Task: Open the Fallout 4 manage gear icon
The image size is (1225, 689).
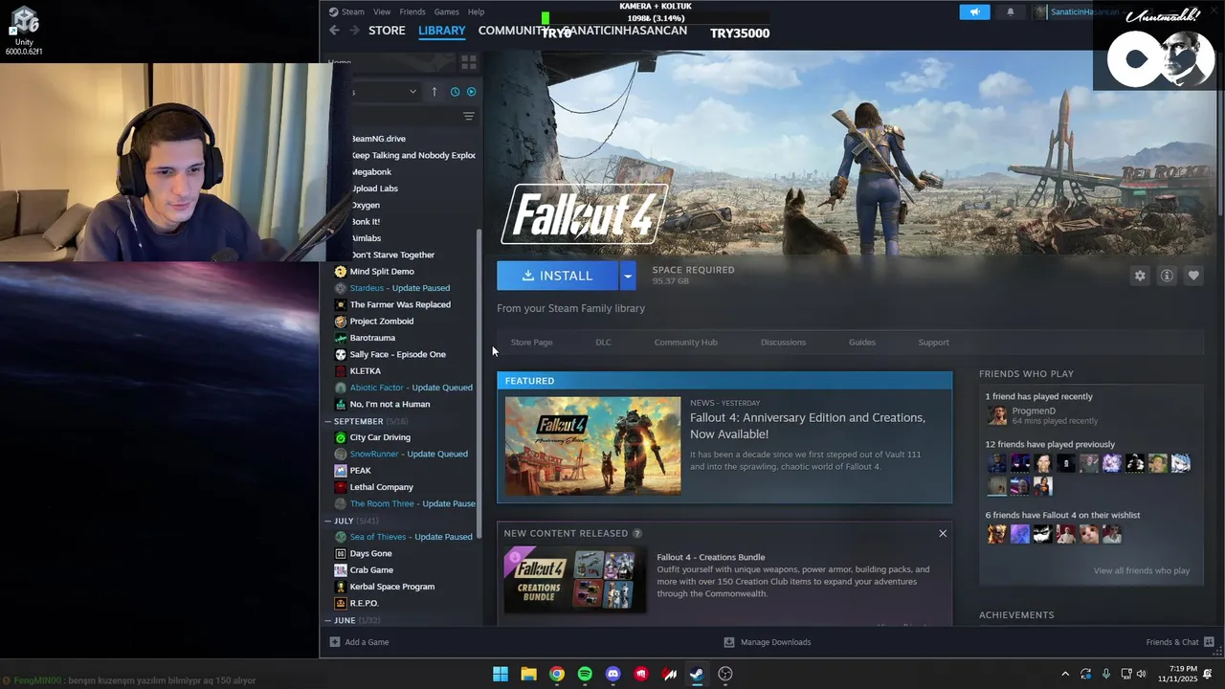Action: [x=1140, y=276]
